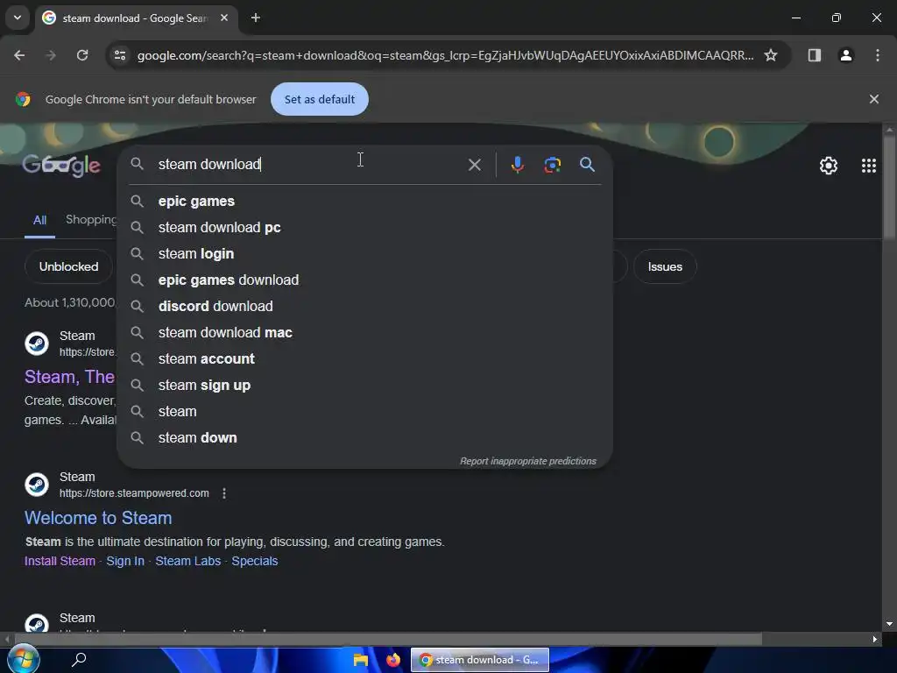
Task: Click Steam favicon of Welcome to Steam result
Action: coord(37,485)
